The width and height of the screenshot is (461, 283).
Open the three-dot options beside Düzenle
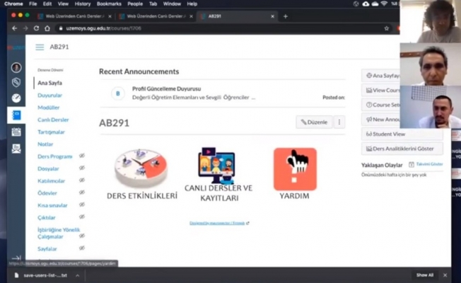coord(339,122)
